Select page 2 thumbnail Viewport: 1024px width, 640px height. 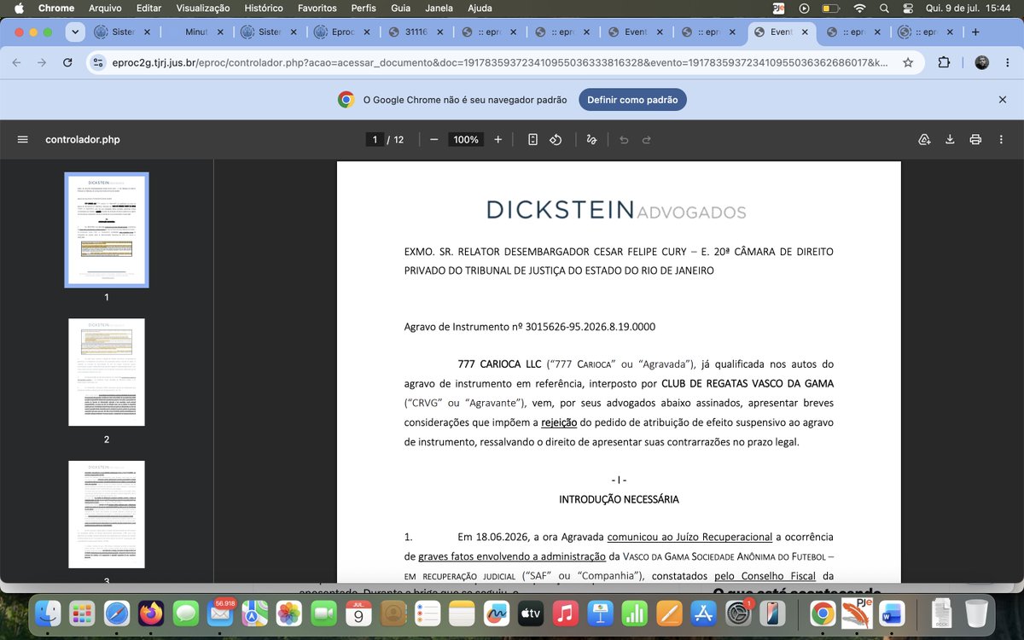click(x=107, y=372)
